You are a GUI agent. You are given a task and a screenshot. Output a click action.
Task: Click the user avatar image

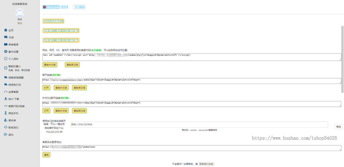(20, 12)
